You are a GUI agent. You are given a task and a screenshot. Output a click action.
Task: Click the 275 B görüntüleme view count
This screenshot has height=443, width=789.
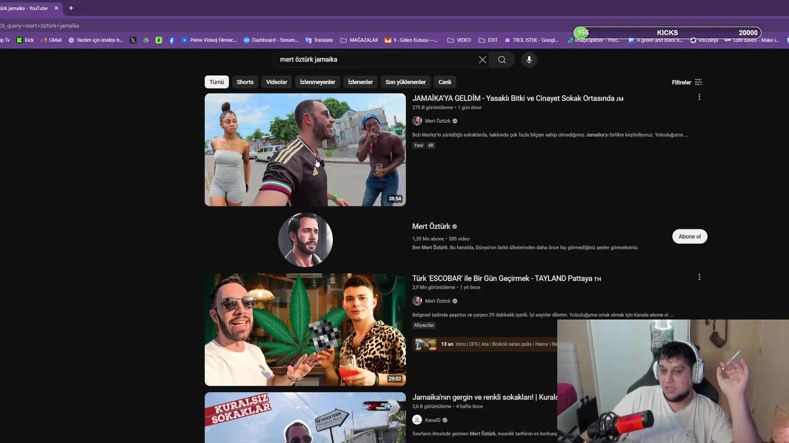432,108
